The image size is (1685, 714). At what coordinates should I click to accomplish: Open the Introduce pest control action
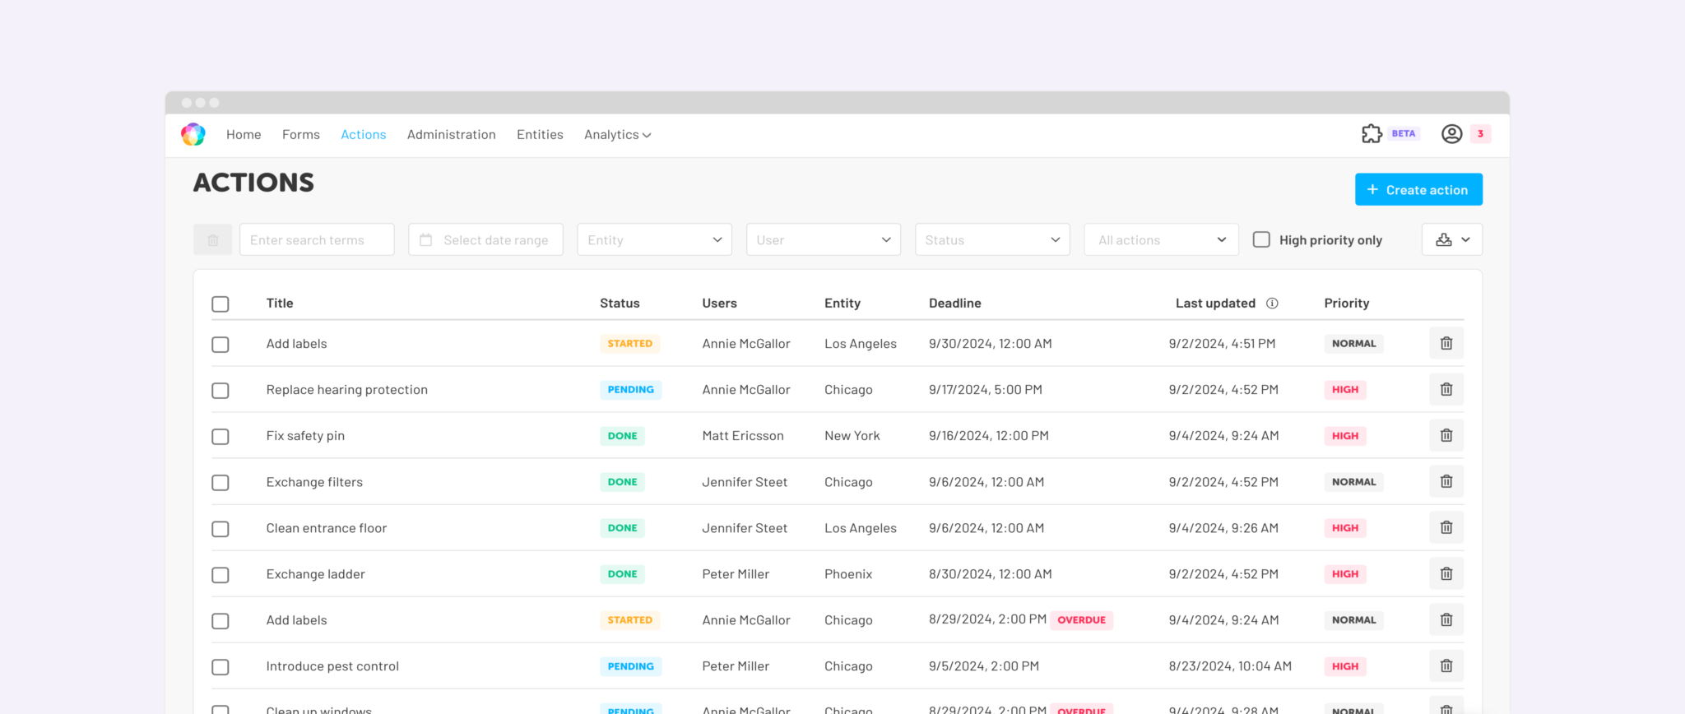[x=332, y=666]
